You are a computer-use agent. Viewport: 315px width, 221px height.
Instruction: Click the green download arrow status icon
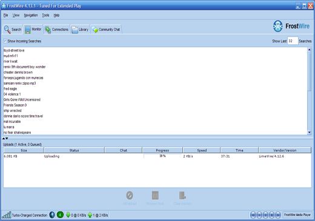pos(68,215)
